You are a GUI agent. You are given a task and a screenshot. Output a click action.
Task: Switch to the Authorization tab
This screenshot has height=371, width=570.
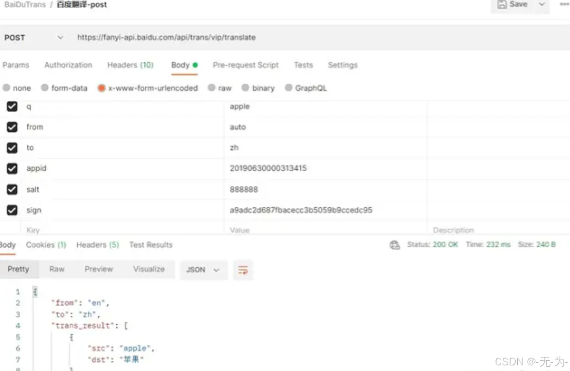tap(68, 65)
